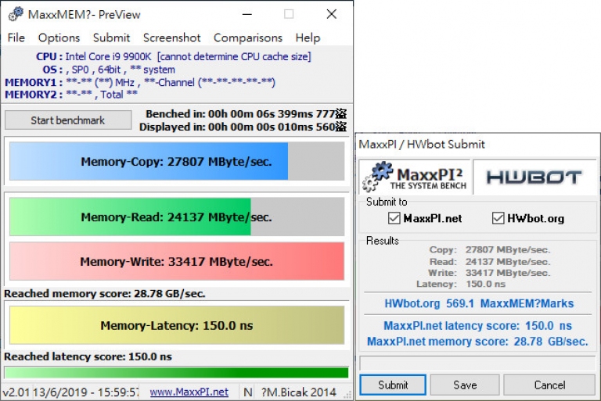Click the 'Latency: 150.0 ns' result row

[x=461, y=284]
